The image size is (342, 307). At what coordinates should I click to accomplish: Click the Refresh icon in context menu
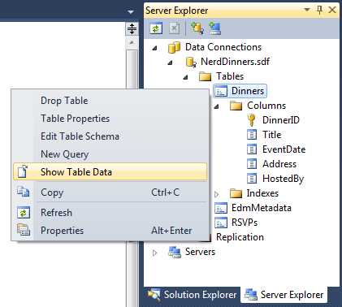coord(24,213)
